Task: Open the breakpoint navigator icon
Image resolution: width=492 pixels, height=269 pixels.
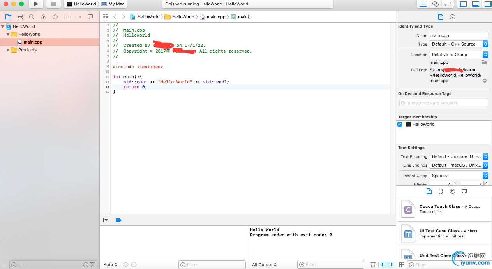Action: (x=78, y=17)
